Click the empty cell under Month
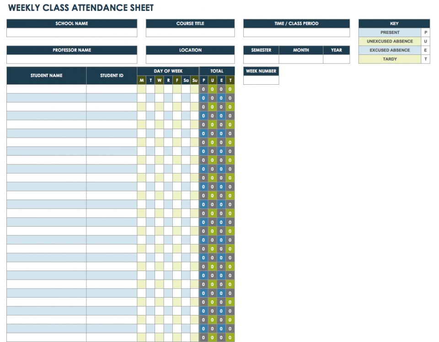The width and height of the screenshot is (439, 342). pyautogui.click(x=301, y=59)
